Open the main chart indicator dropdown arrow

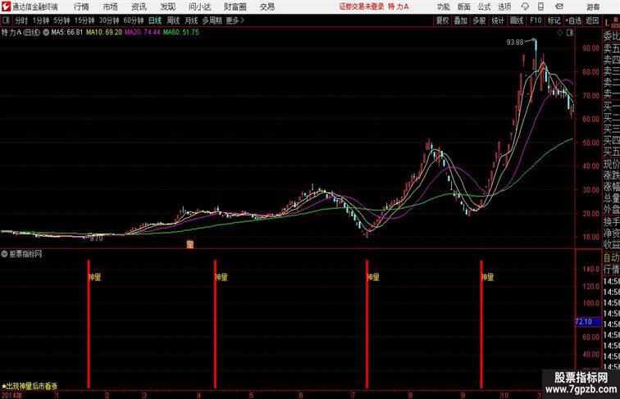point(46,33)
